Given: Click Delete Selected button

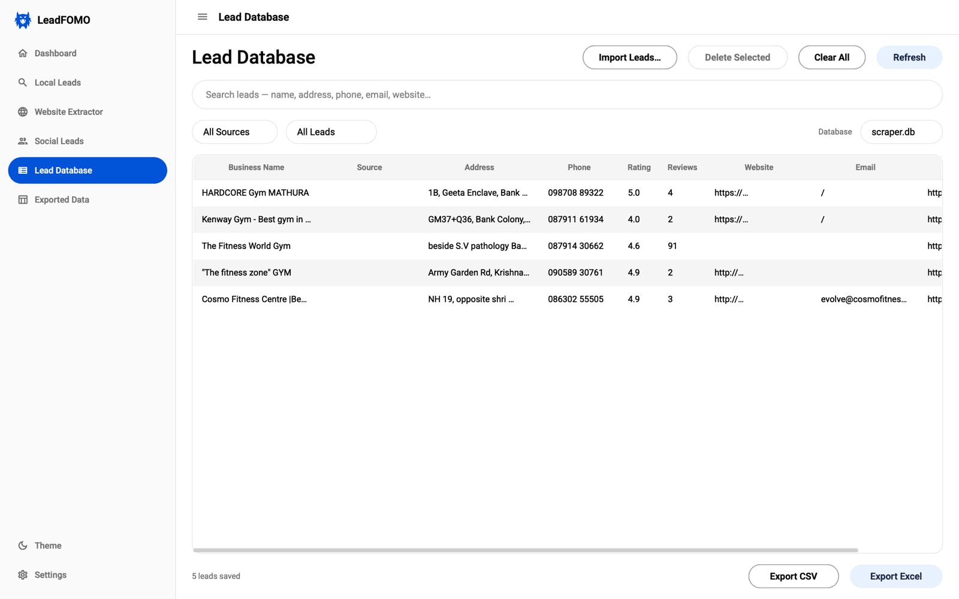Looking at the screenshot, I should [x=737, y=58].
